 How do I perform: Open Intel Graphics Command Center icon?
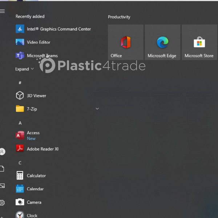point(20,29)
